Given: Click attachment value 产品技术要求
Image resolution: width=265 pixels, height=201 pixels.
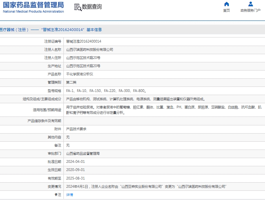Looking at the screenshot, I should pos(76,129).
